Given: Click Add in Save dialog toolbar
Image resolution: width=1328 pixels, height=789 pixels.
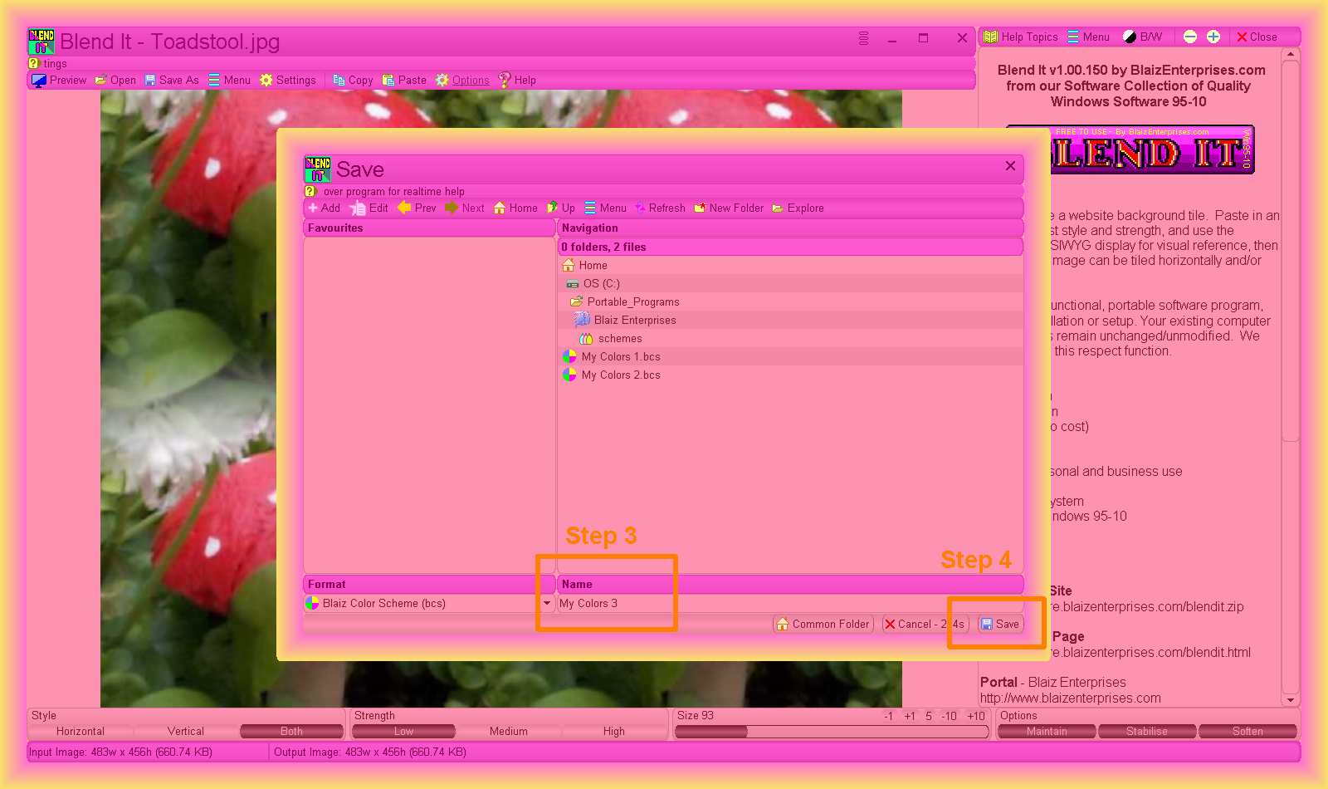Looking at the screenshot, I should [x=324, y=208].
